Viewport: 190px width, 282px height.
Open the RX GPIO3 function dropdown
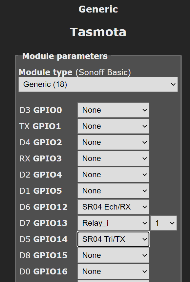[x=113, y=158]
